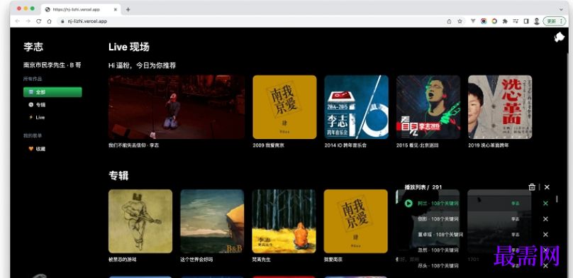Open the media controls icon
This screenshot has height=278, width=573.
click(x=516, y=21)
